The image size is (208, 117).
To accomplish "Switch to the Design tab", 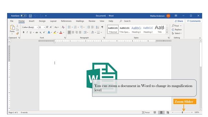I will pos(42,21).
